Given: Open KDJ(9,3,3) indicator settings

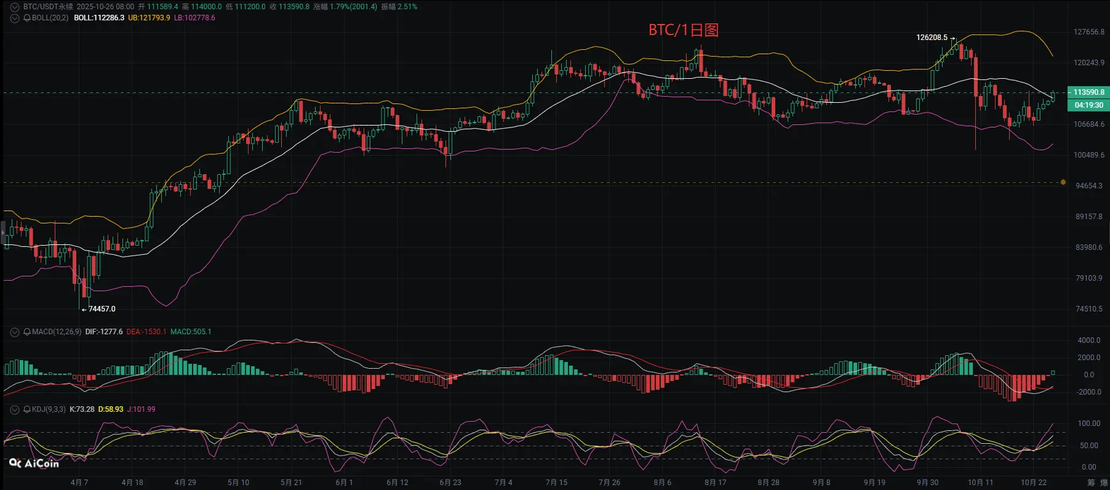Looking at the screenshot, I should pos(49,409).
